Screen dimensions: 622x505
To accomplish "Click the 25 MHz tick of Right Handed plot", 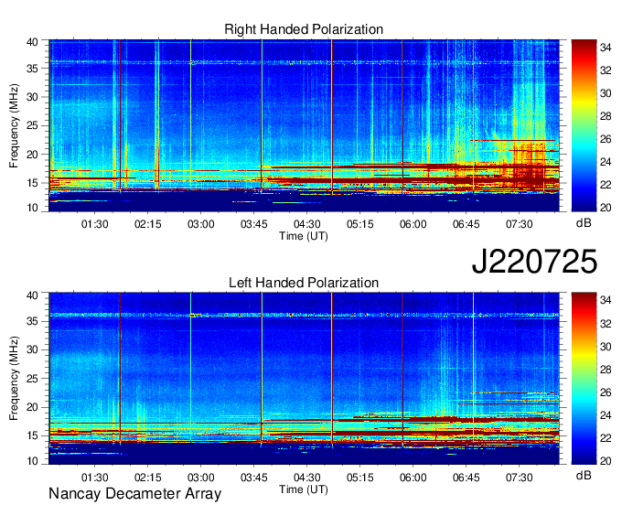I will point(32,125).
